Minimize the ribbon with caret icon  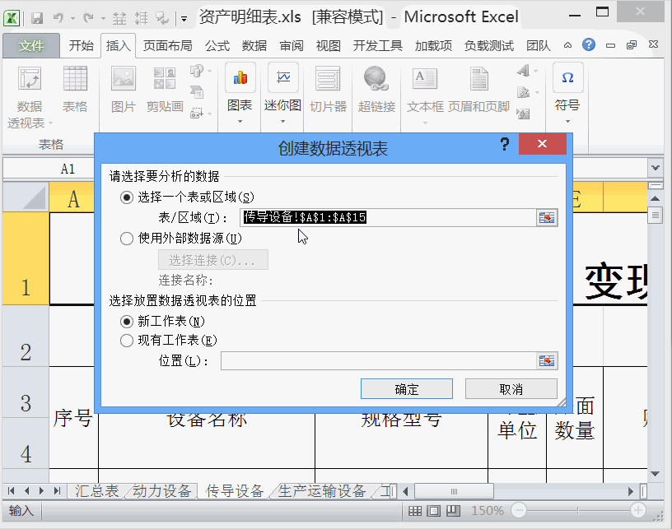click(x=568, y=45)
